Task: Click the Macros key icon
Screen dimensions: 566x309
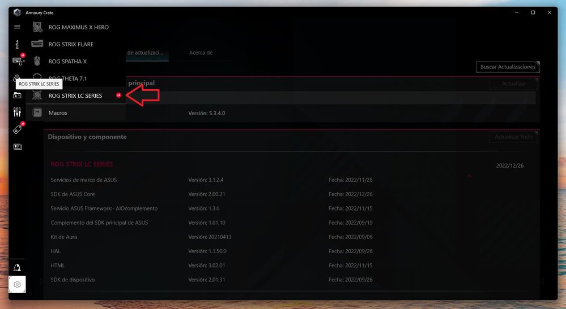Action: point(37,112)
